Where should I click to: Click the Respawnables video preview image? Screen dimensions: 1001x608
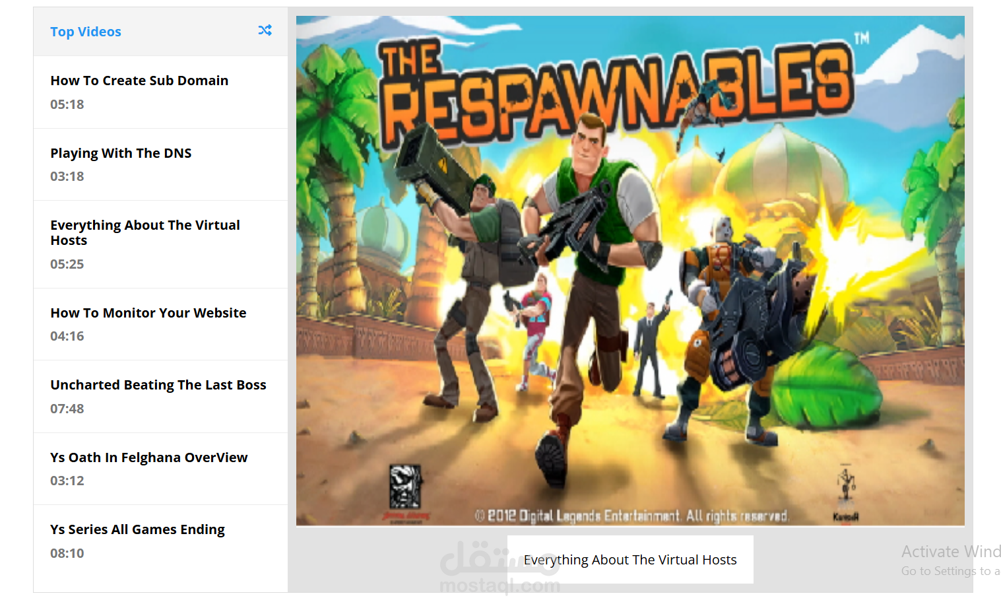pos(630,271)
